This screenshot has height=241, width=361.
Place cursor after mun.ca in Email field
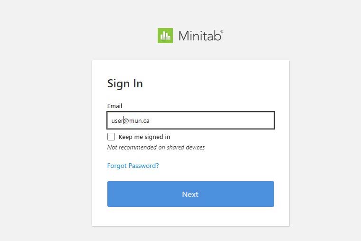tap(150, 120)
